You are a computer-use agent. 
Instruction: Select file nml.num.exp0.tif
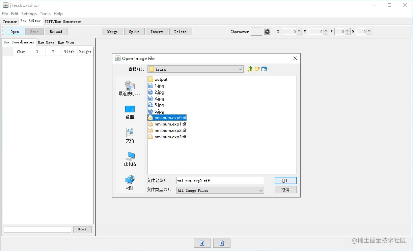(167, 118)
